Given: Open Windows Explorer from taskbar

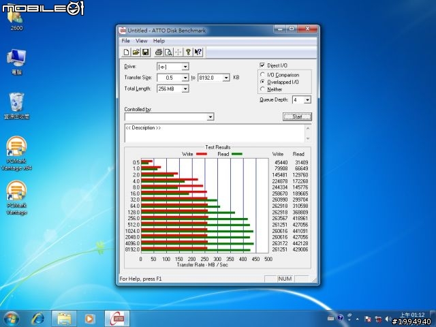Looking at the screenshot, I should point(64,319).
